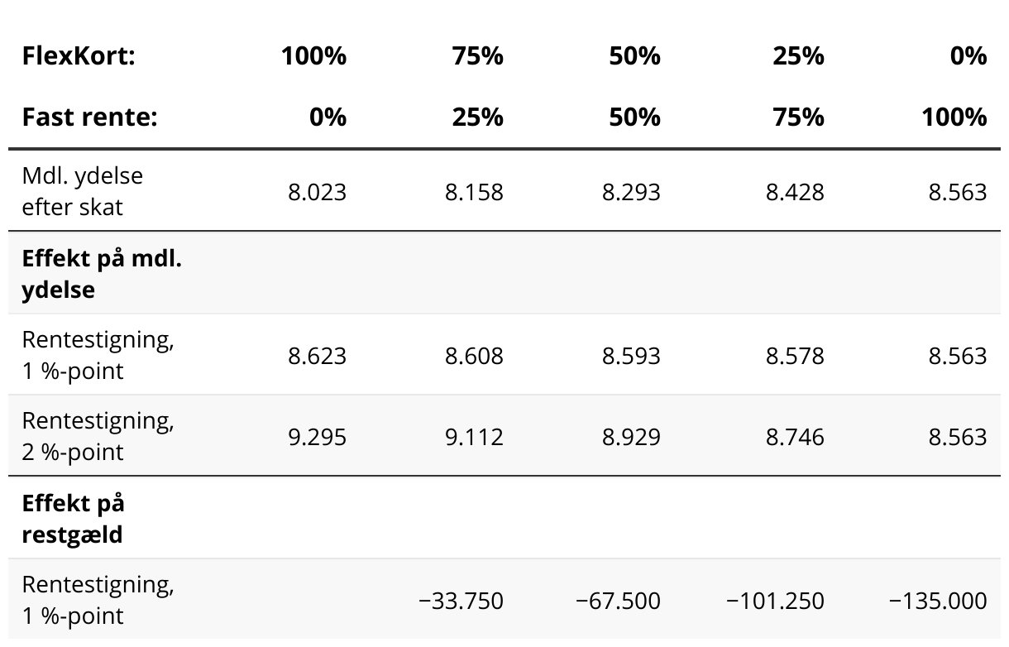This screenshot has height=647, width=1009.
Task: Select restgæld value −33.750
Action: [461, 601]
